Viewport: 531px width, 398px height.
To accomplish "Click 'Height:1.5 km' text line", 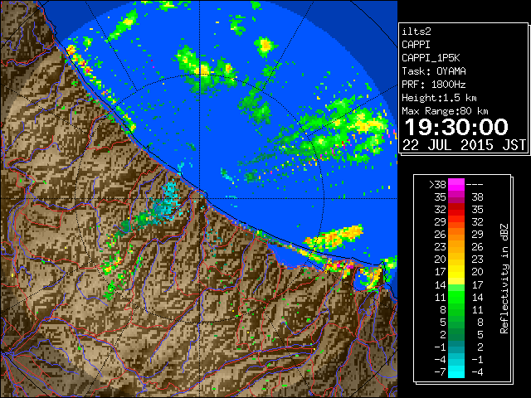I will pos(439,98).
